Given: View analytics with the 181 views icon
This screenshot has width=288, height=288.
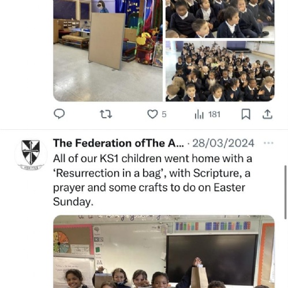Looking at the screenshot, I should point(199,114).
